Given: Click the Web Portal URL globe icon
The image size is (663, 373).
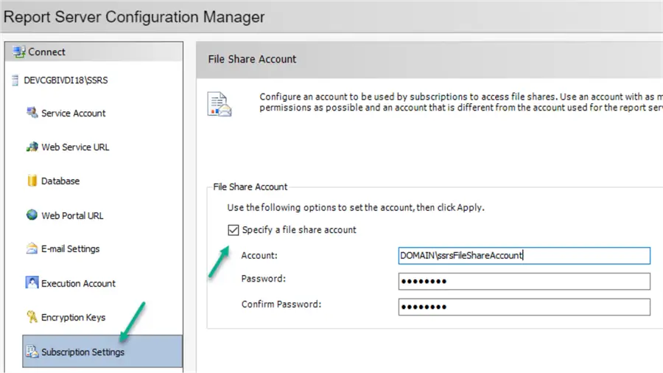Looking at the screenshot, I should point(32,215).
